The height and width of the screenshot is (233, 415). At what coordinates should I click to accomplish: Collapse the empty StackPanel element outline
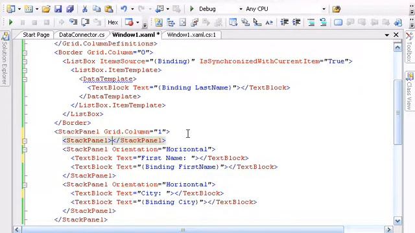[x=25, y=141]
